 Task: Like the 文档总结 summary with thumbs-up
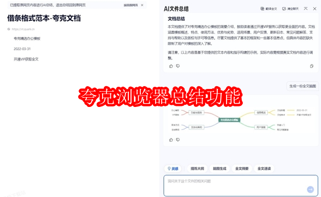(171, 66)
